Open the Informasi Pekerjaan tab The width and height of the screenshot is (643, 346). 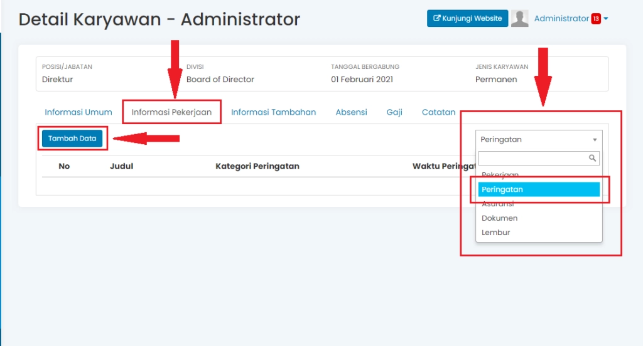click(171, 112)
